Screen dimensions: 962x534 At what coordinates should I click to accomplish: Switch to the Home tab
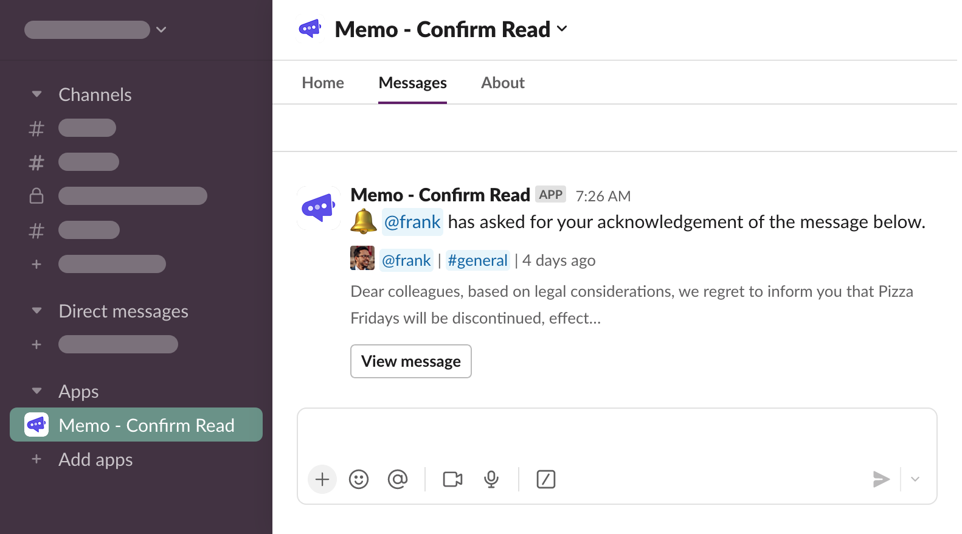323,83
